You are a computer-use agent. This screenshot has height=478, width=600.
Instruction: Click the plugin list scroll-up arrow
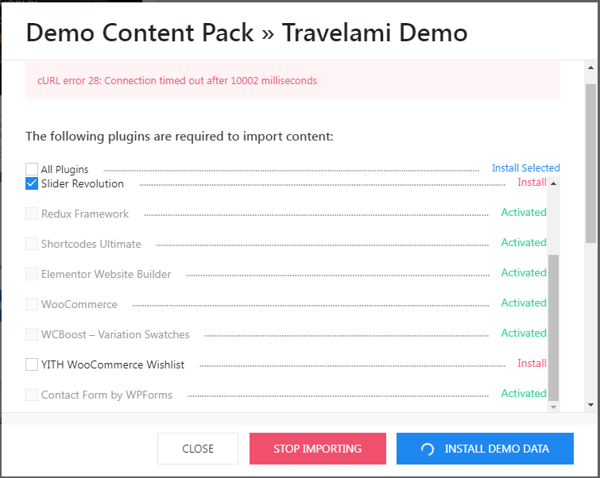click(x=553, y=183)
